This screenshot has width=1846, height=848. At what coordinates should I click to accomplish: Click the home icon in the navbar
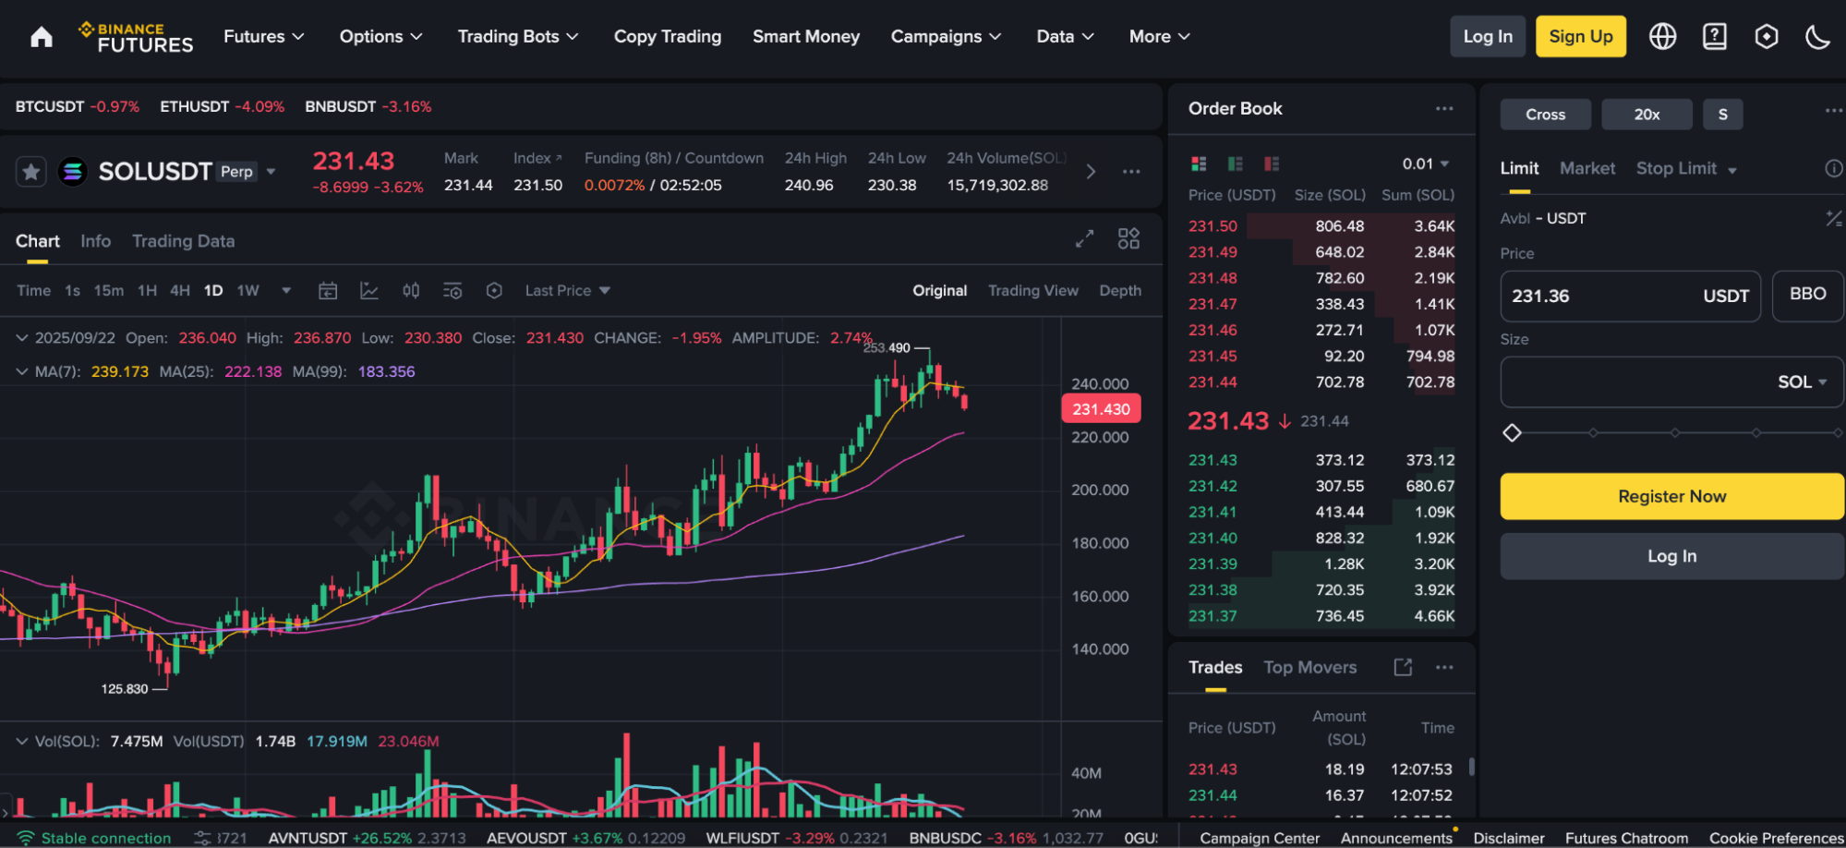pyautogui.click(x=42, y=37)
